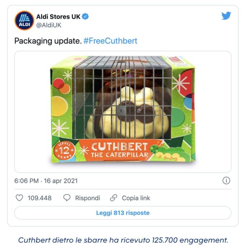Click the Cuthbert the Caterpillar box label
This screenshot has width=247, height=251.
pyautogui.click(x=119, y=150)
